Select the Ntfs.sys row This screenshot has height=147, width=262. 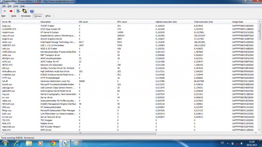129,107
